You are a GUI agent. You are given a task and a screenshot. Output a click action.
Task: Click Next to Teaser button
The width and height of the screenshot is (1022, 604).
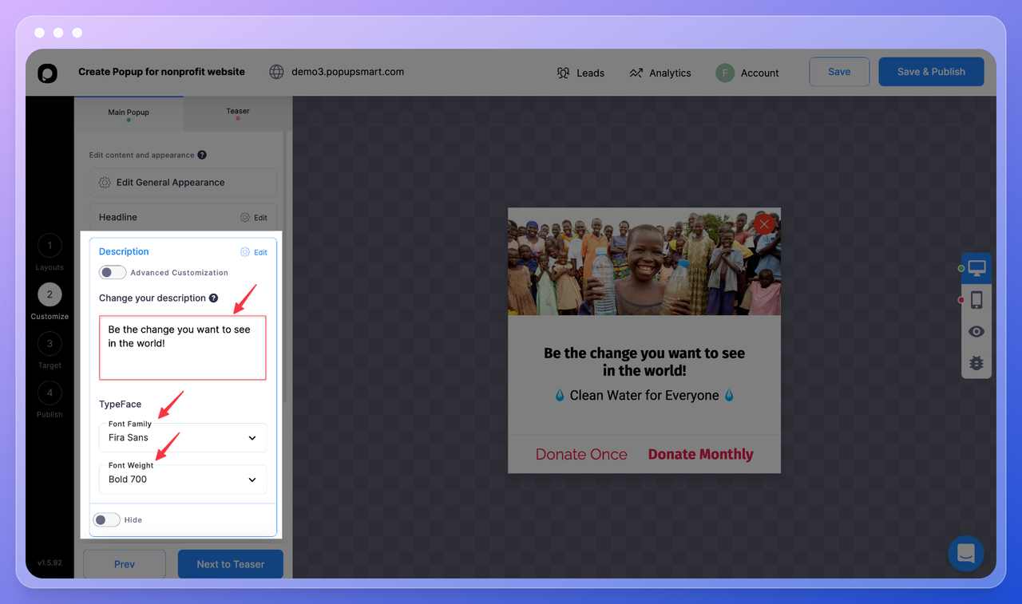click(231, 564)
